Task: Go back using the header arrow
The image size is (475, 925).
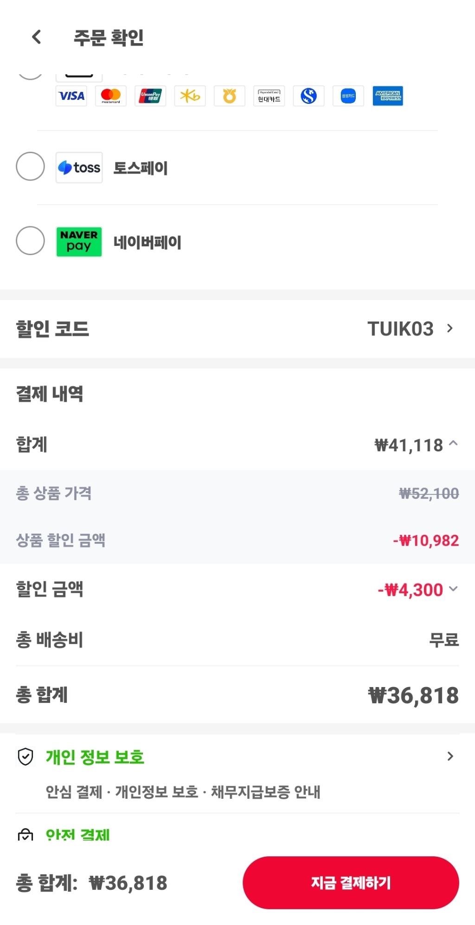Action: click(37, 37)
